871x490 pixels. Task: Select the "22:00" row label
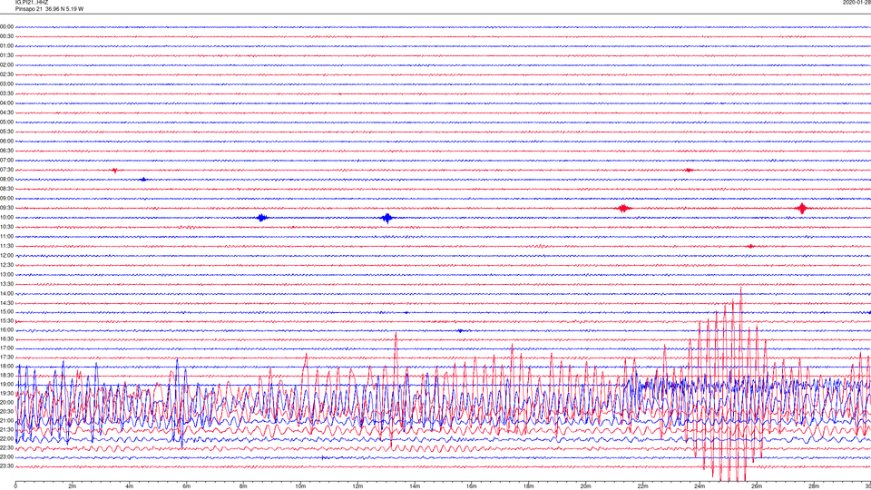pyautogui.click(x=6, y=439)
